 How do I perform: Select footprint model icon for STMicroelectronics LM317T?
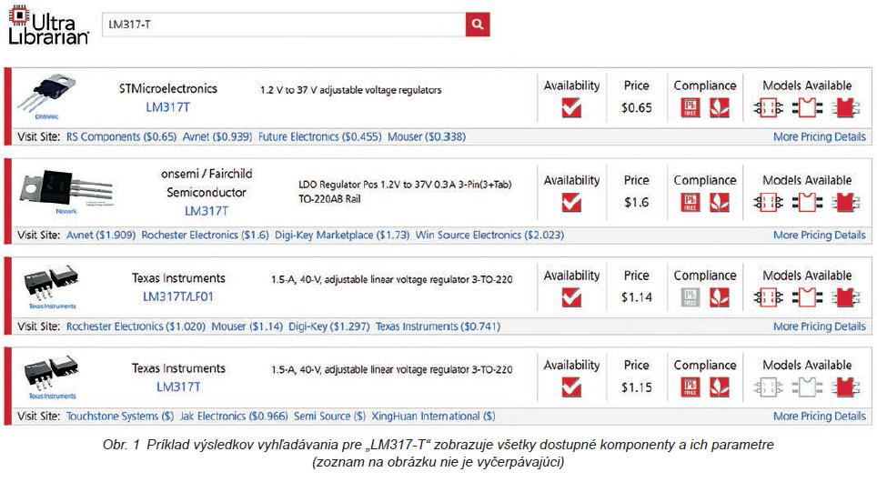pos(807,107)
